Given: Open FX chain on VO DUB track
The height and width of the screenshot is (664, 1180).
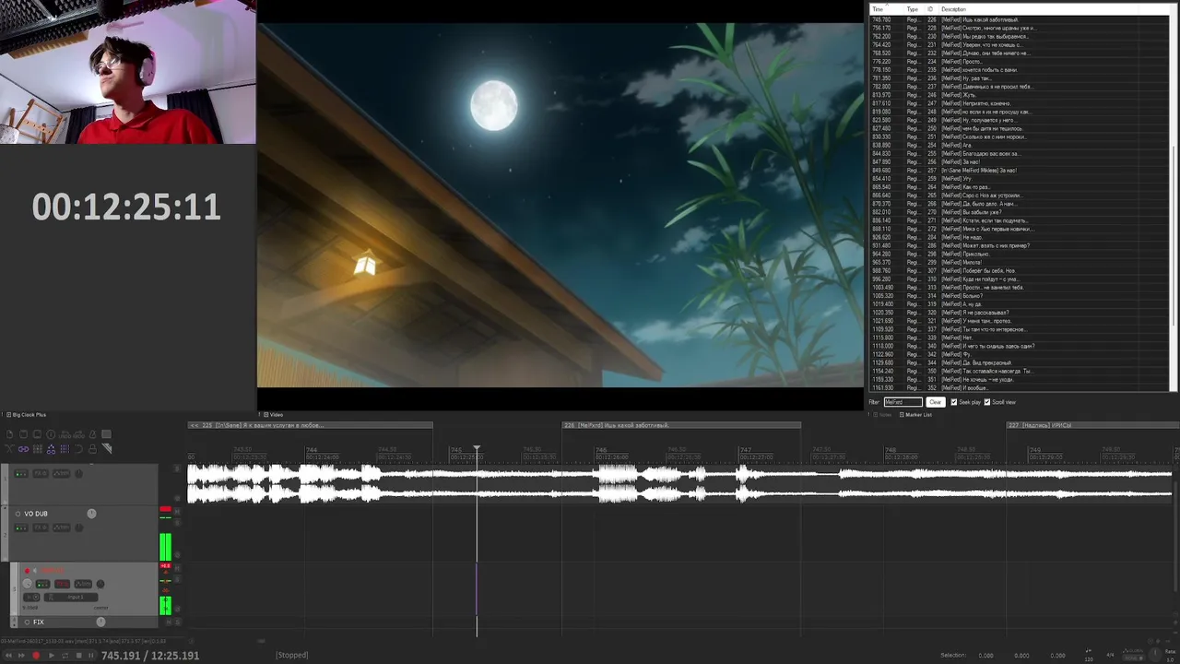Looking at the screenshot, I should pos(41,528).
